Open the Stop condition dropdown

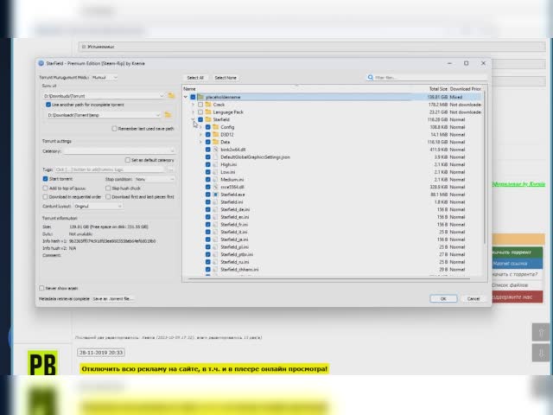[155, 179]
